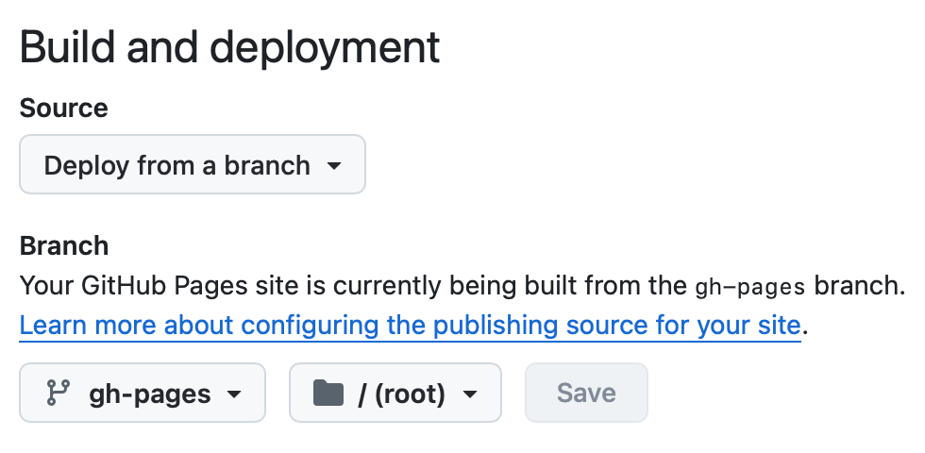Click the folder icon beside / (root)
This screenshot has width=925, height=453.
[328, 393]
